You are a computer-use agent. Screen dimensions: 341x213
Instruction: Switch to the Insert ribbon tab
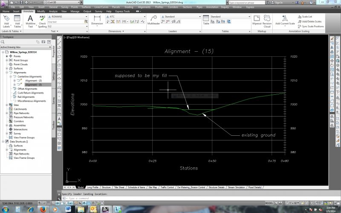[16, 12]
